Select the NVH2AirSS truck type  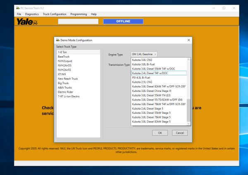tap(79, 70)
